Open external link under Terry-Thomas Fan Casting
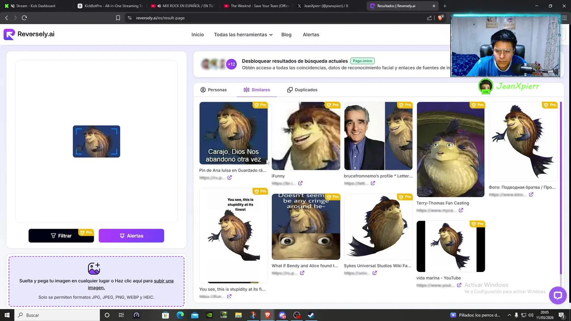This screenshot has width=571, height=321. pos(461,210)
